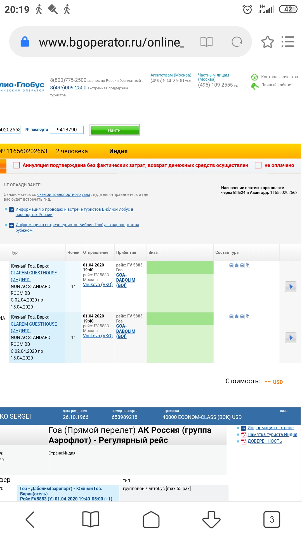
Task: Open Памятка туриста Индия PDF link
Action: point(272,434)
